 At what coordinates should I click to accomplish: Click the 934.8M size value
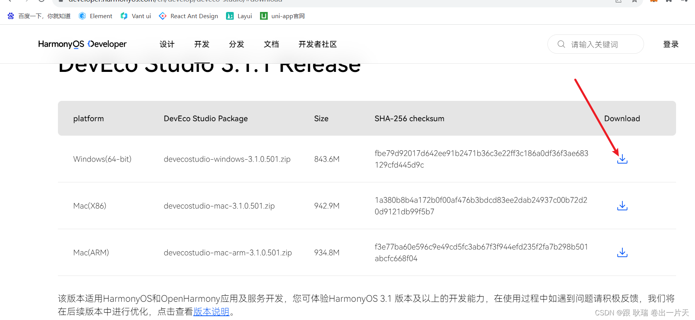point(327,252)
